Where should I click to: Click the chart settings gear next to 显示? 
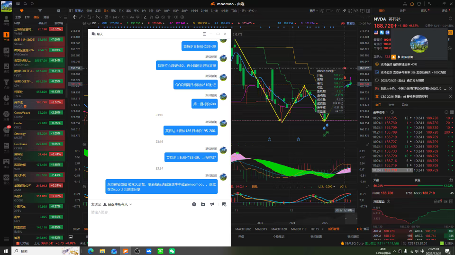322,11
